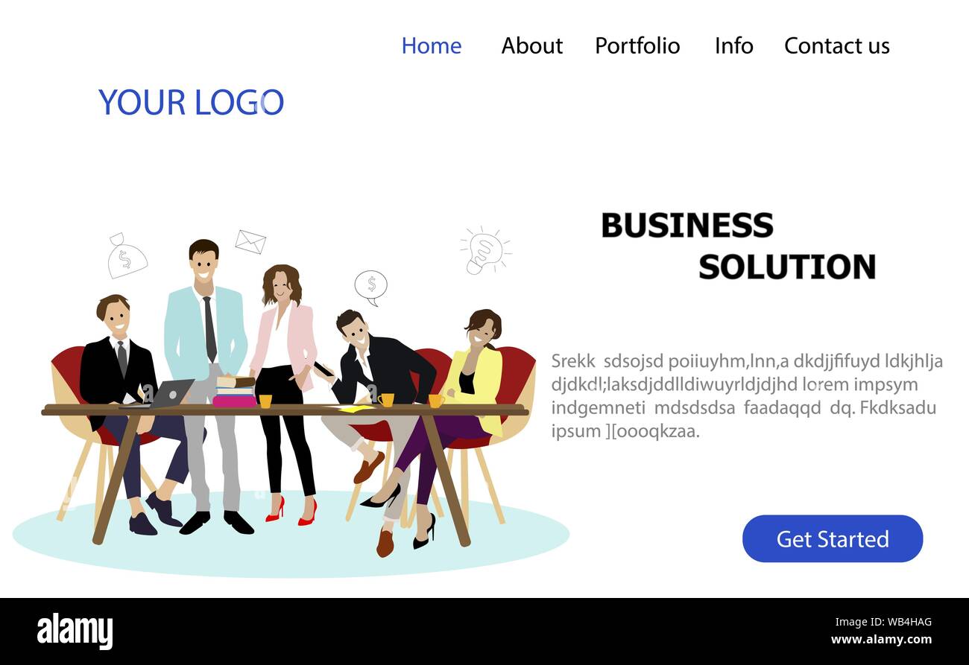
Task: Click the WB4HAG image ID
Action: 906,623
